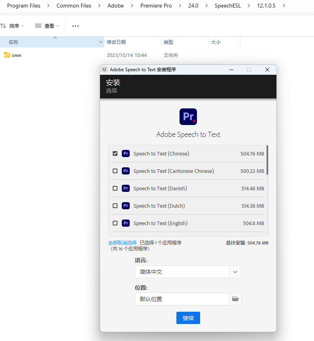Expand chevron after SpeechESL in path
The width and height of the screenshot is (314, 341).
pos(249,6)
